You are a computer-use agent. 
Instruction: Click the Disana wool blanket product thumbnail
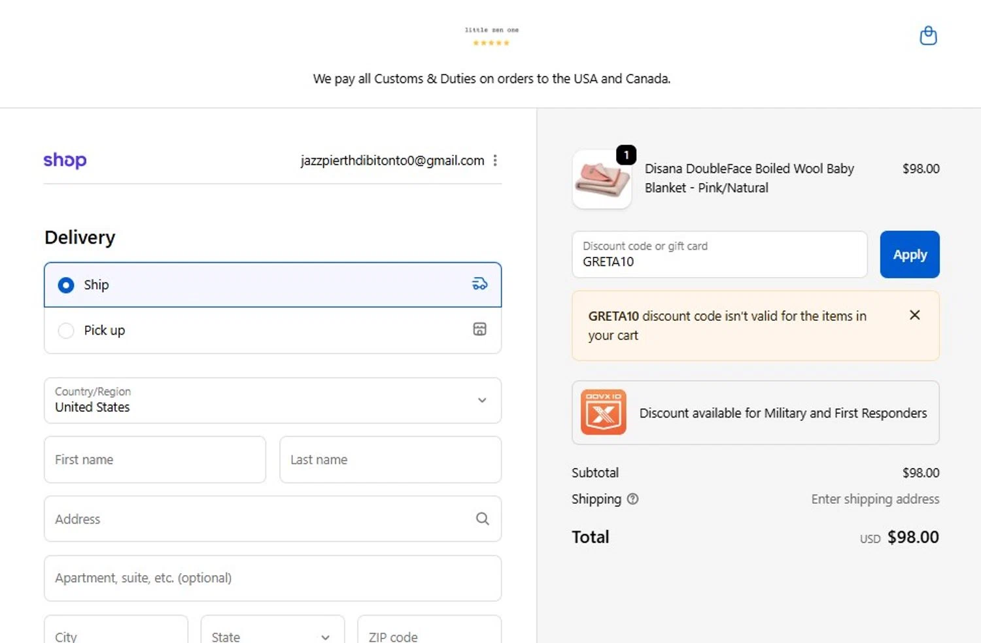coord(602,180)
